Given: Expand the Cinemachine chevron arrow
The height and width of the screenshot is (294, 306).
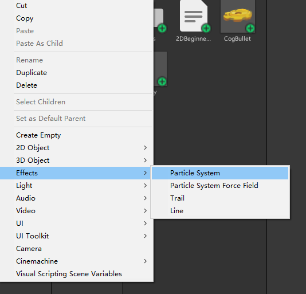Looking at the screenshot, I should pos(145,261).
